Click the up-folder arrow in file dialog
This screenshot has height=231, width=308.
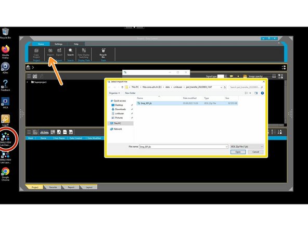click(122, 87)
